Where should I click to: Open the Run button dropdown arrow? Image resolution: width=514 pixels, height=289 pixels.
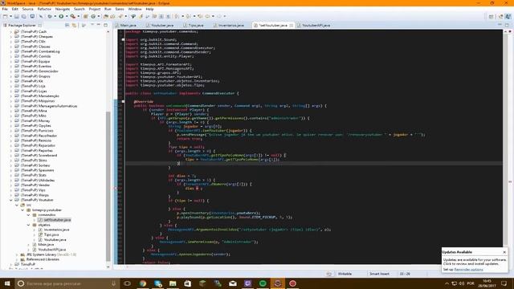coord(67,16)
